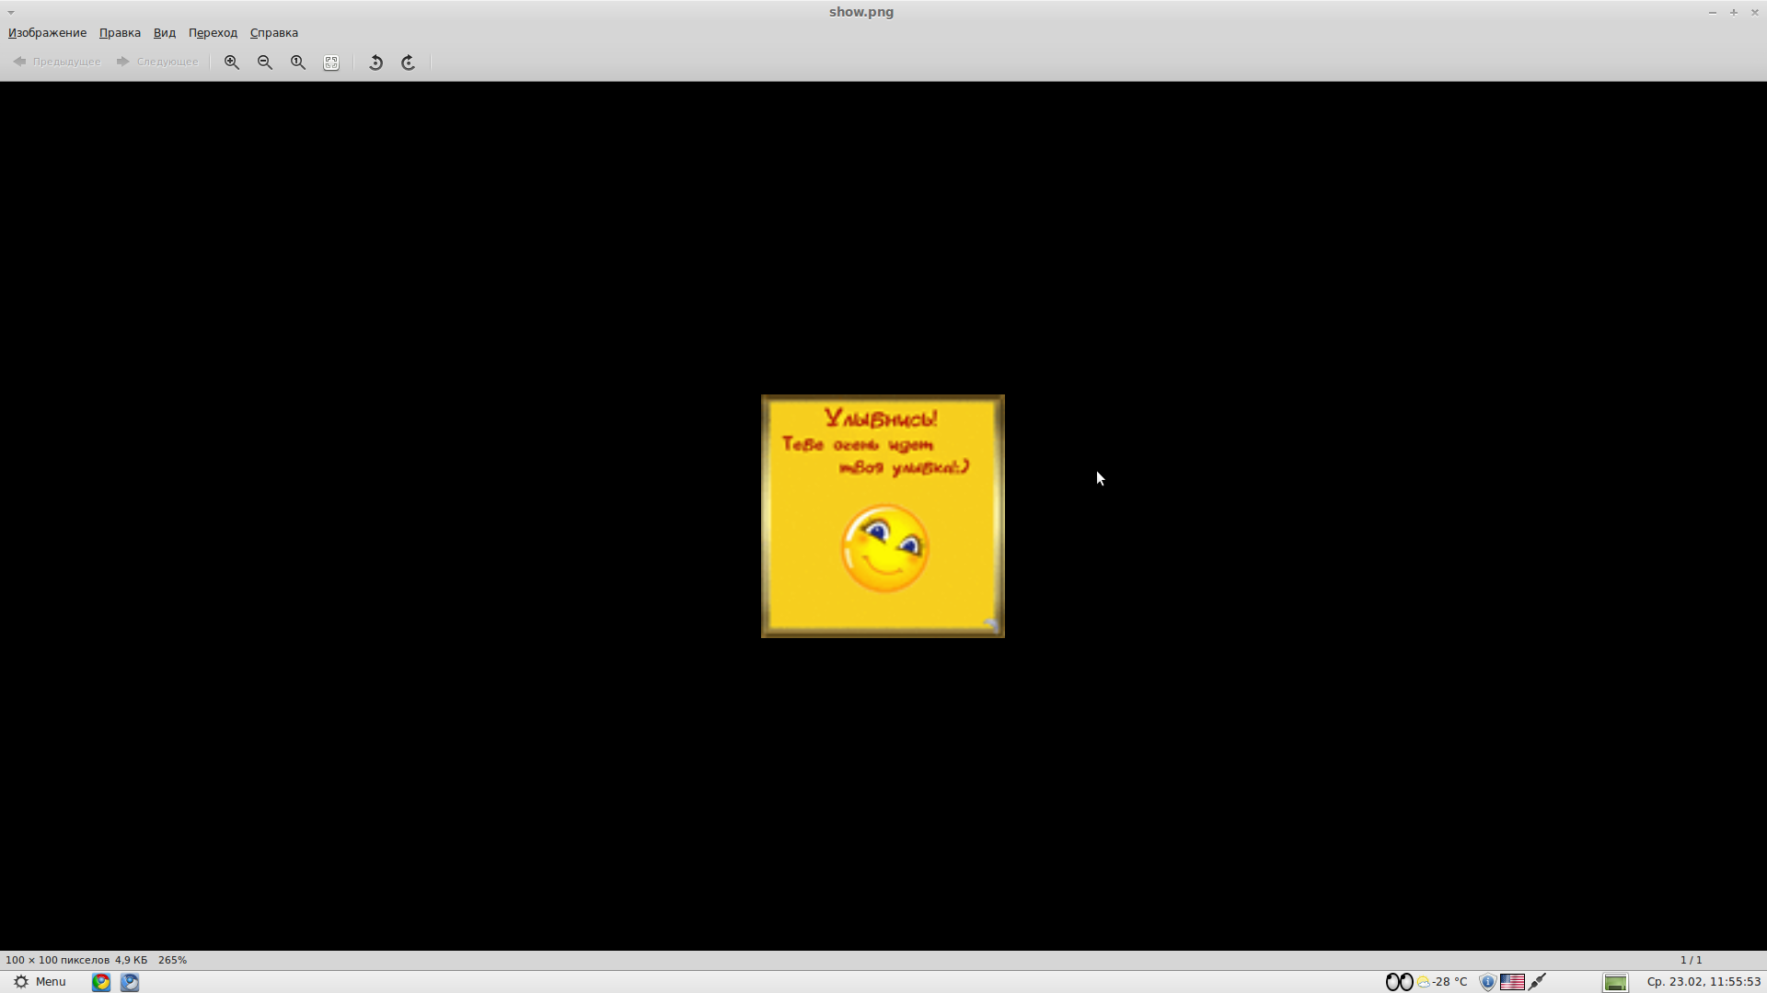Image resolution: width=1767 pixels, height=993 pixels.
Task: Click the 265% zoom status text
Action: (172, 960)
